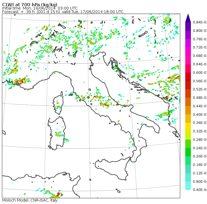Screen dimensions: 207x204
Task: Click the 0.44E-03 color scale label
Action: coord(200,106)
